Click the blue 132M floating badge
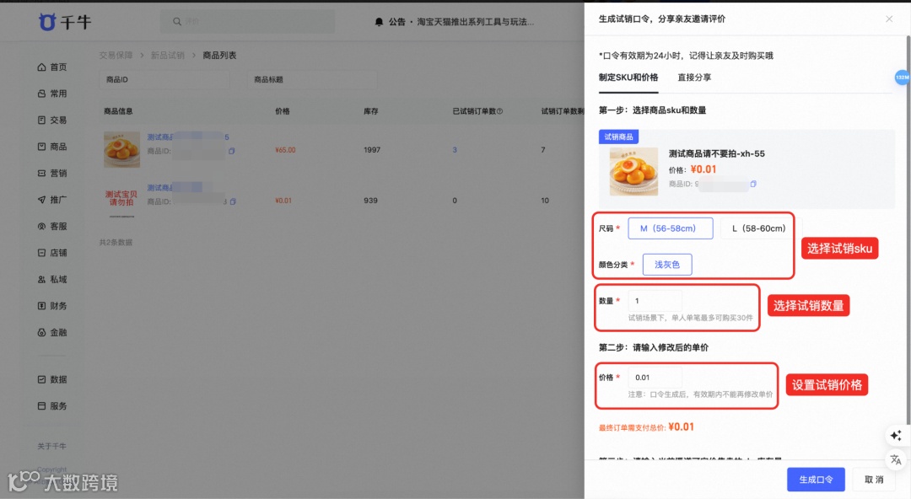 coord(902,78)
